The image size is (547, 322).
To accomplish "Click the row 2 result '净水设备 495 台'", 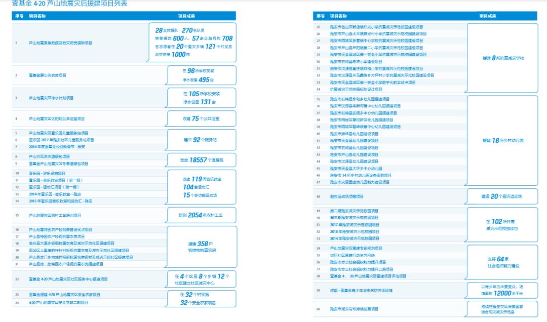I will coord(198,79).
